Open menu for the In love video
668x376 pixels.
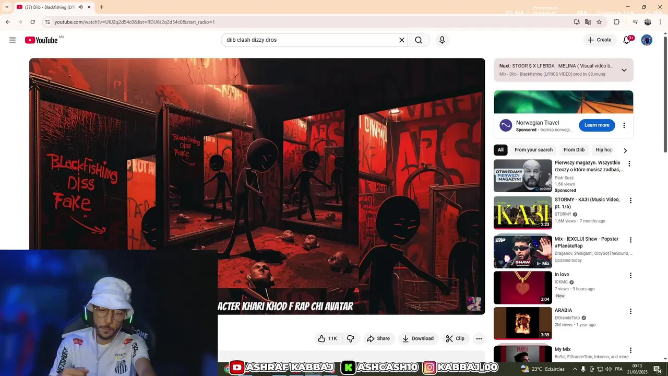(x=630, y=276)
